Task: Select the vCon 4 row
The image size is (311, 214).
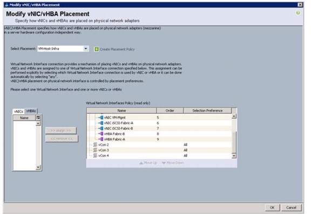Action: (159, 156)
